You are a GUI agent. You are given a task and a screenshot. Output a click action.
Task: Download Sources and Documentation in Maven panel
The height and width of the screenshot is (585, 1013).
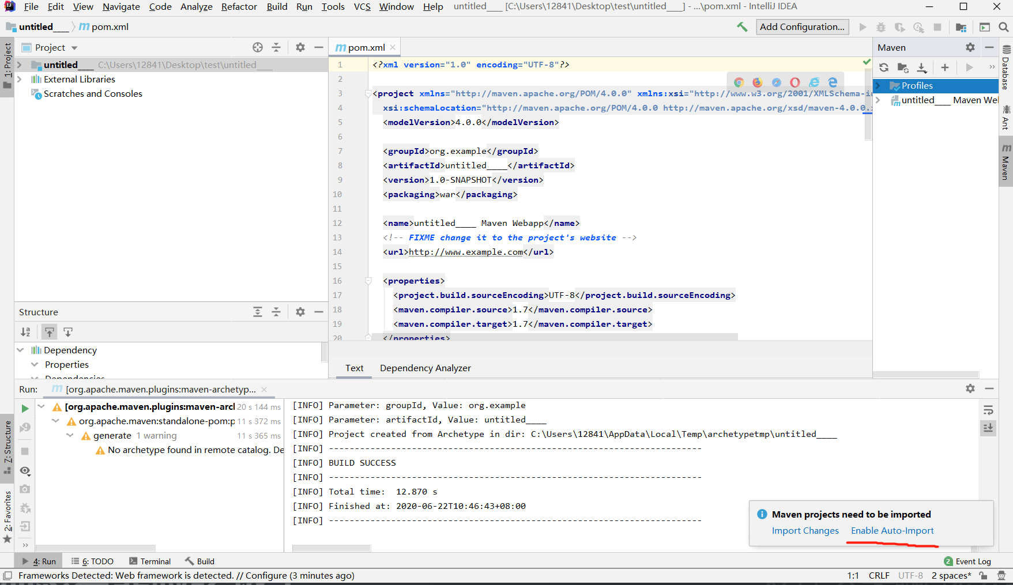pos(922,68)
